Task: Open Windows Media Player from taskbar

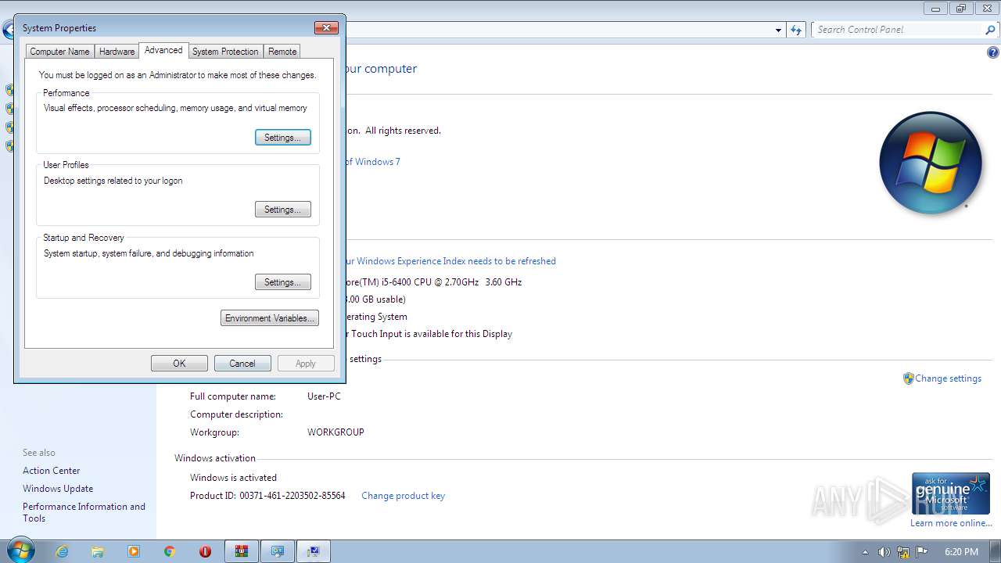Action: 134,551
